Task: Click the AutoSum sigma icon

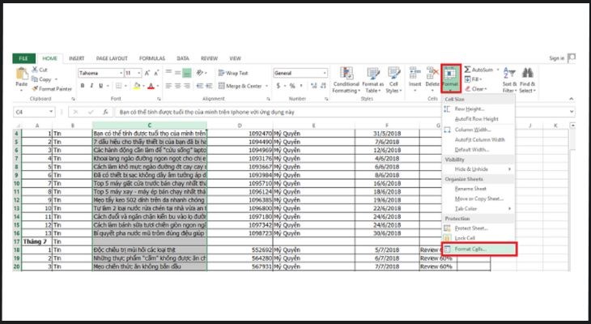Action: point(466,70)
